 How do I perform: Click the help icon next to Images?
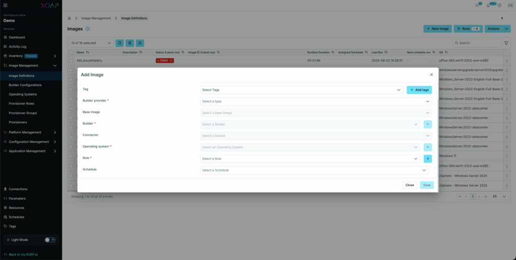coord(88,29)
